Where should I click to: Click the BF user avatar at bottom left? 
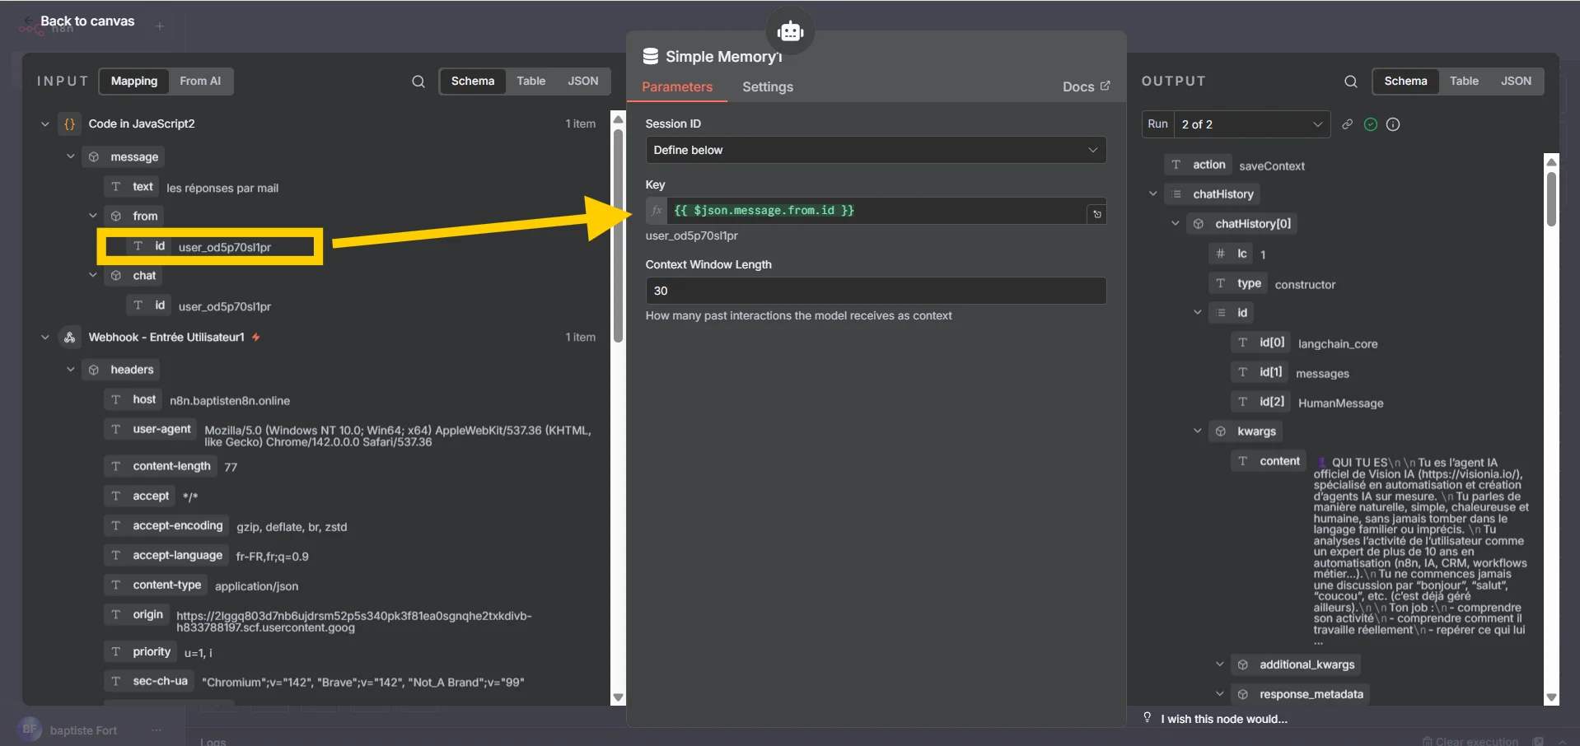(x=30, y=730)
